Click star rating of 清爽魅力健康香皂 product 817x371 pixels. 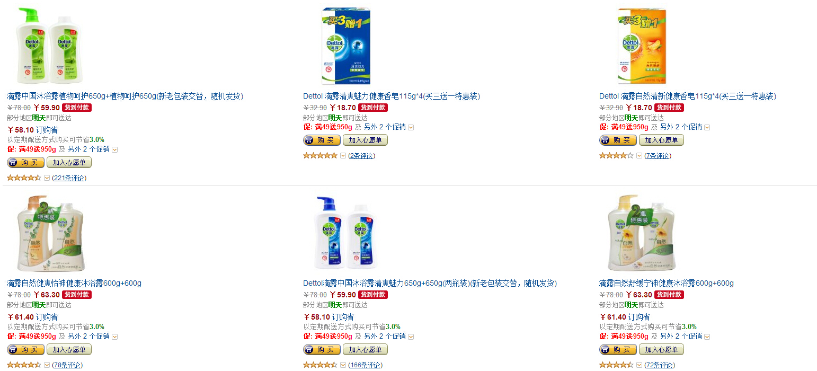(320, 156)
